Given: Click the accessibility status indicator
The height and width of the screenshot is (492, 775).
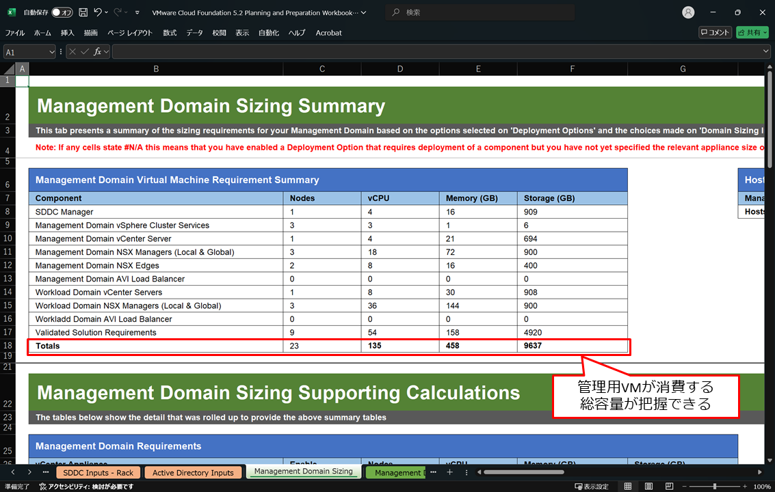Looking at the screenshot, I should click(x=86, y=487).
